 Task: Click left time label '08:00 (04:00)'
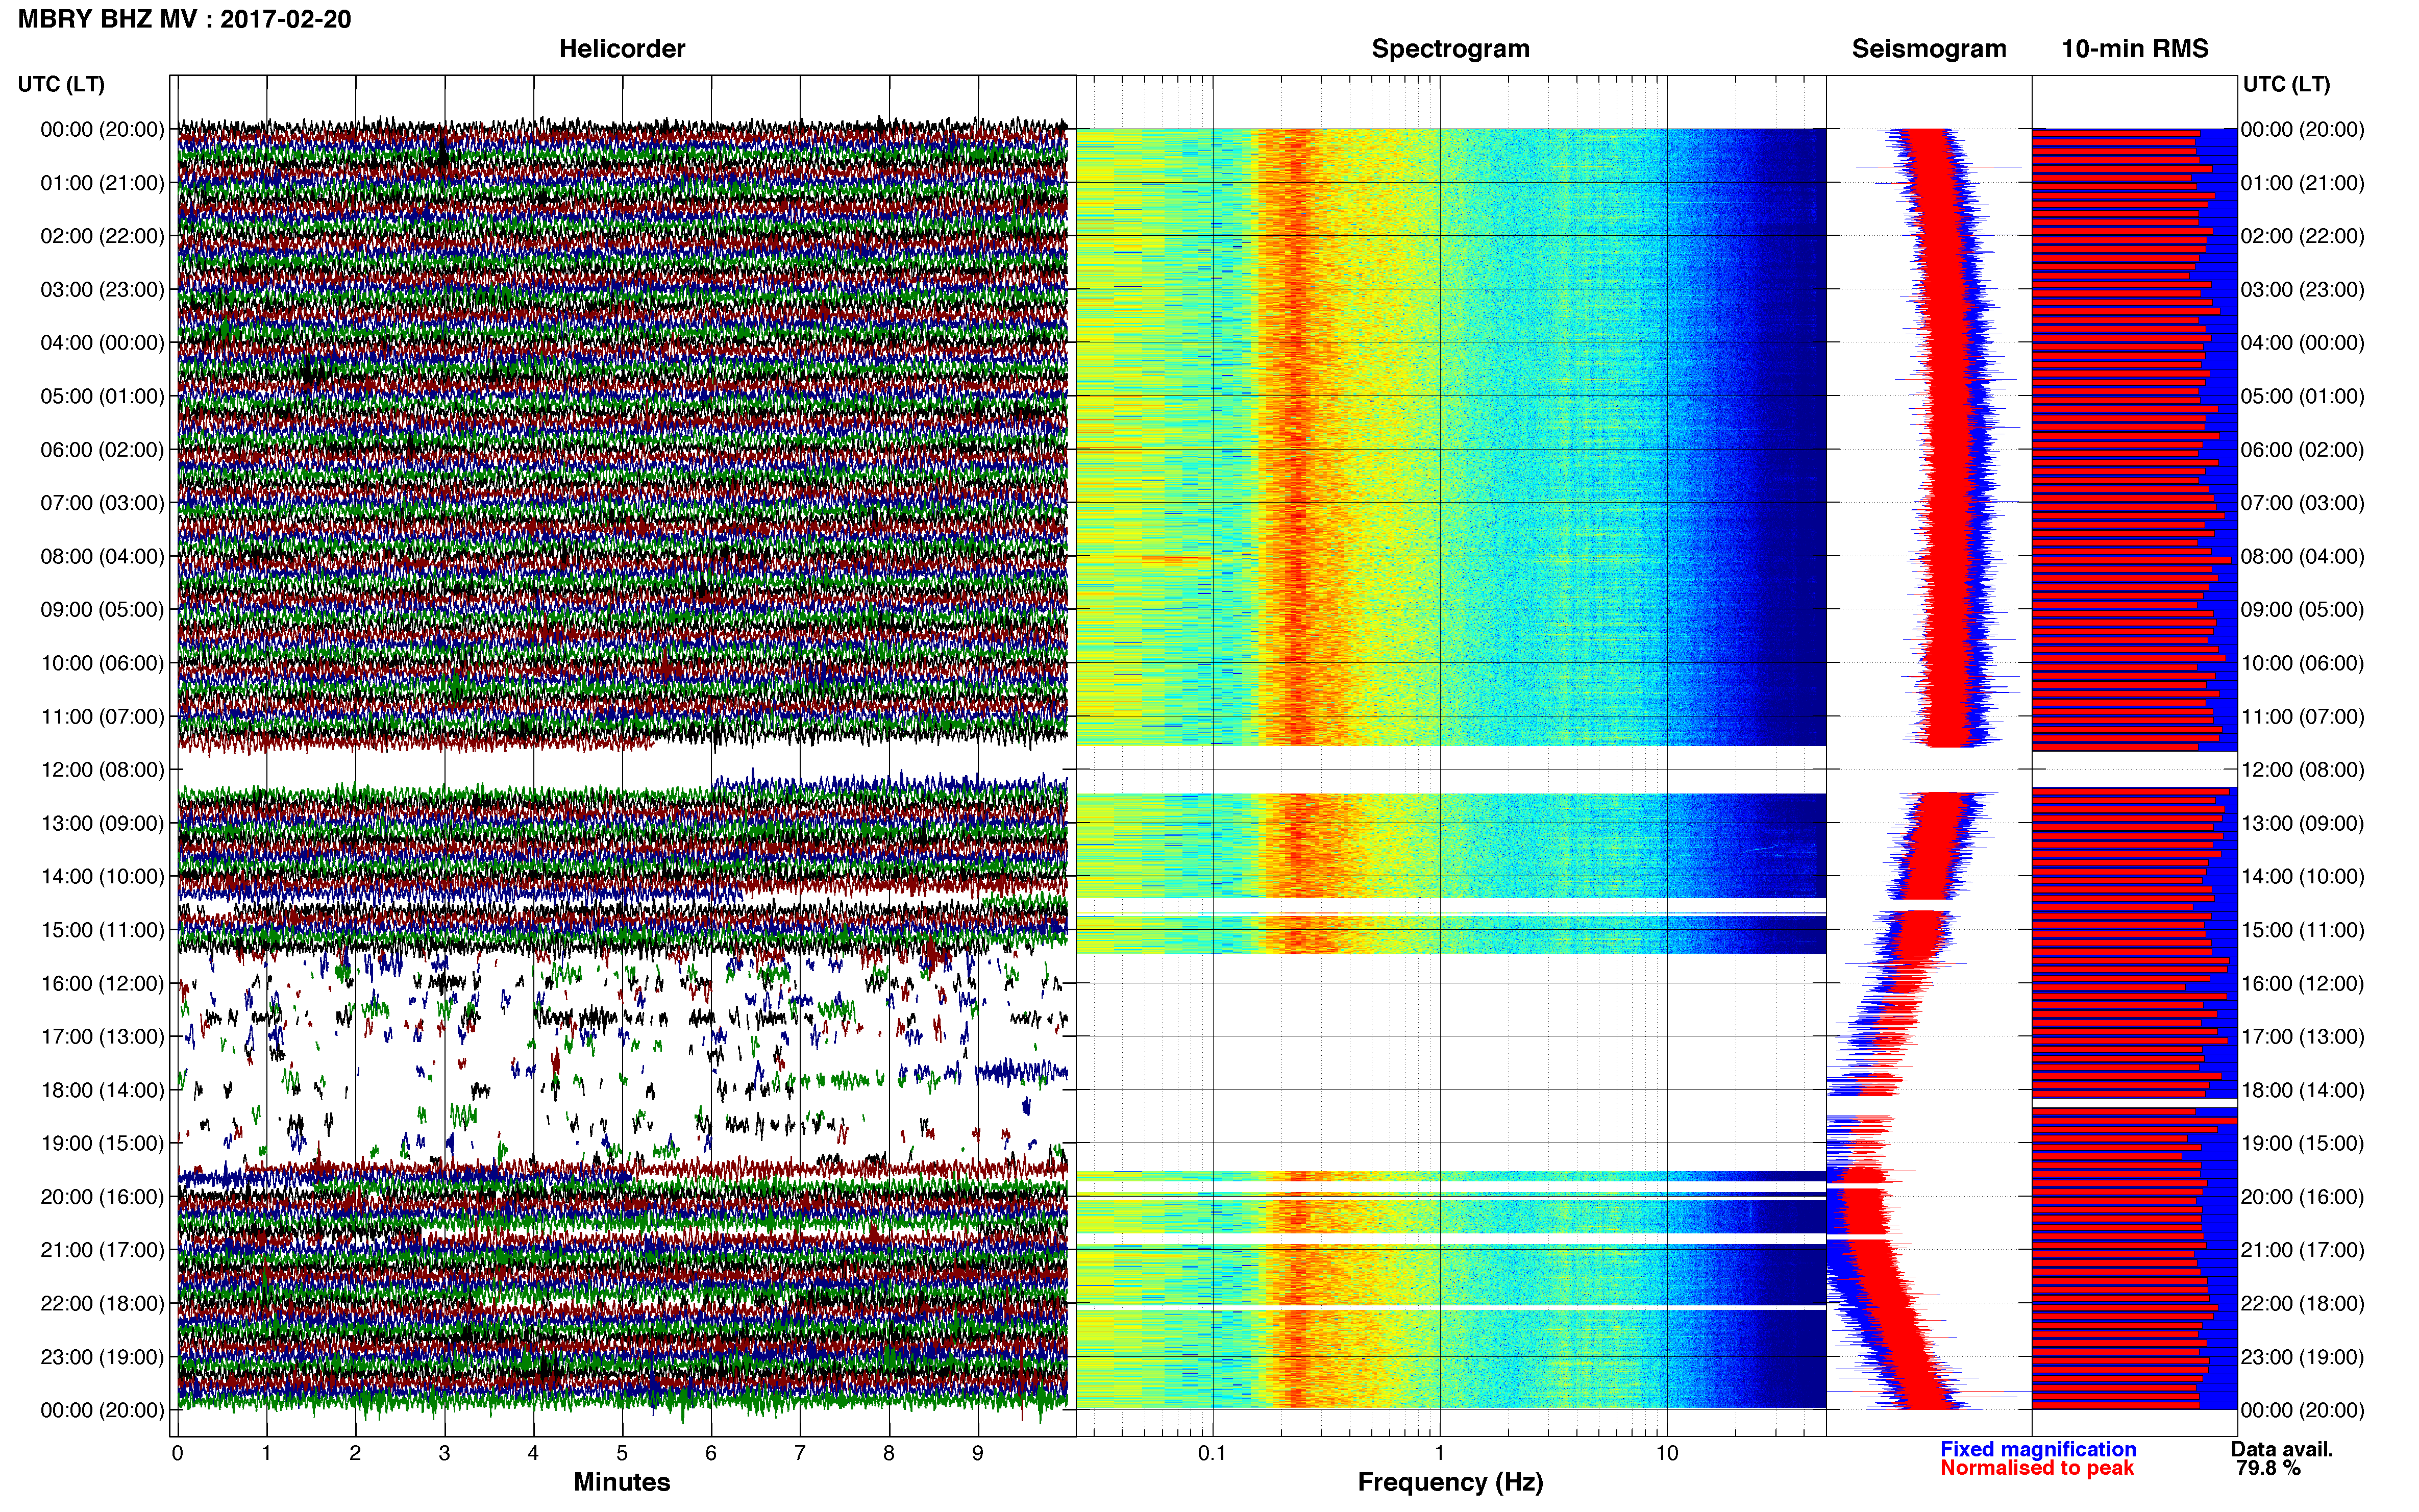102,556
